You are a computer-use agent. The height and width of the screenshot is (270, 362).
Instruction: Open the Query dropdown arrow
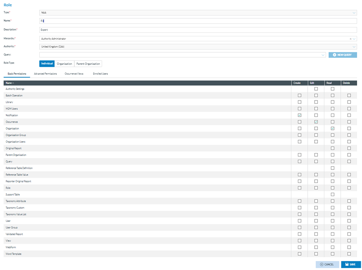pos(323,55)
